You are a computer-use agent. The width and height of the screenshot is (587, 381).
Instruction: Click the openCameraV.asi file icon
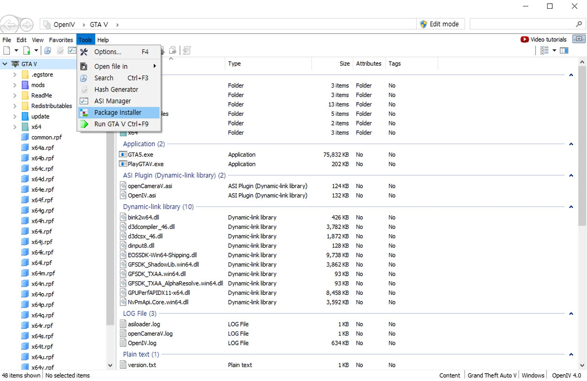(123, 186)
